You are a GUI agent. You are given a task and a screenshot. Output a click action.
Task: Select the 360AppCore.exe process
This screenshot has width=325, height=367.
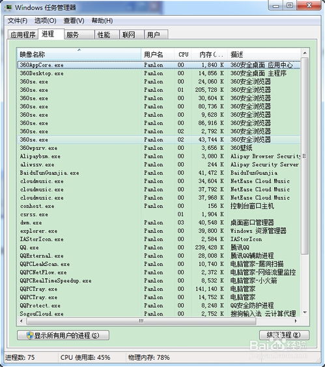[159, 65]
